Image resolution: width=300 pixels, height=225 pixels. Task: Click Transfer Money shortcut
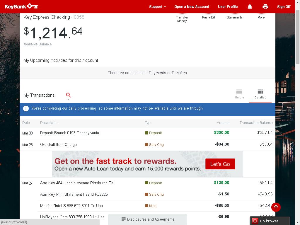tap(182, 19)
